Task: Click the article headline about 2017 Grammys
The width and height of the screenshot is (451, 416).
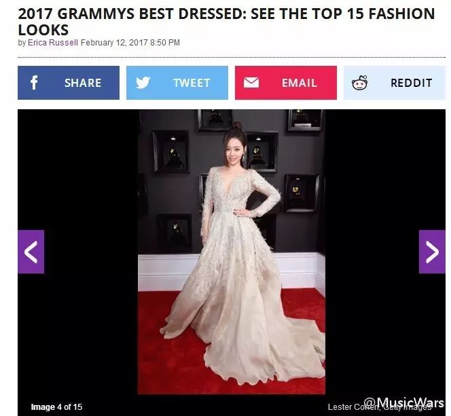Action: click(226, 22)
